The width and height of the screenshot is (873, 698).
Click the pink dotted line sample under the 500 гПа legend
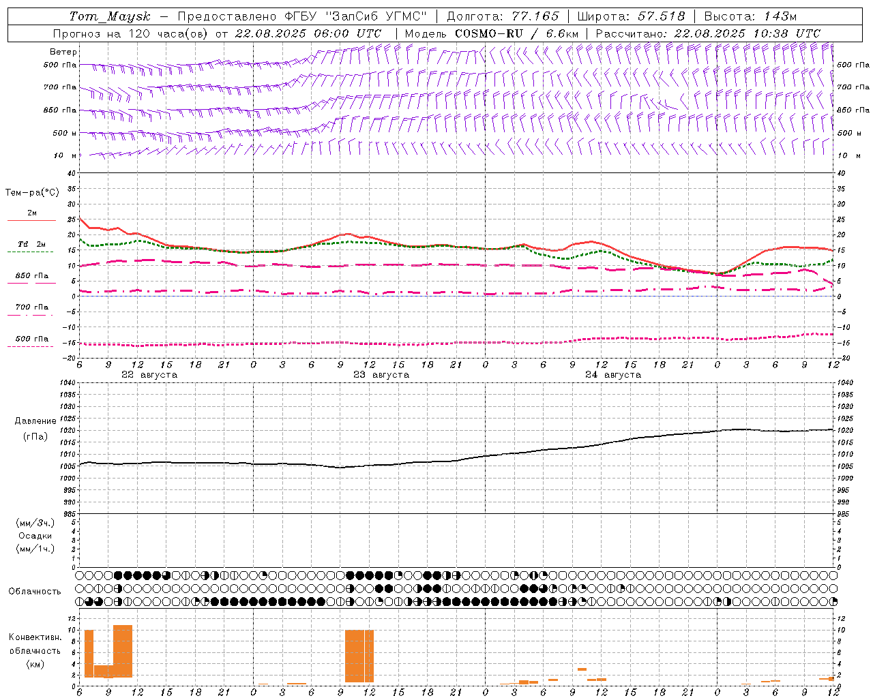pyautogui.click(x=30, y=346)
